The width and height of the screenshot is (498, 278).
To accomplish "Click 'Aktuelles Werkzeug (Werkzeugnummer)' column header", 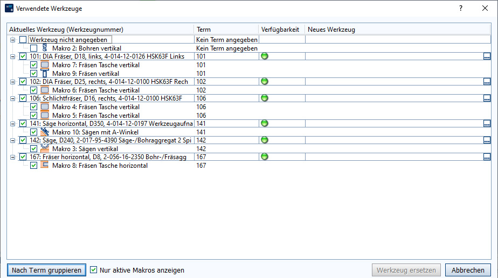I will pos(100,30).
